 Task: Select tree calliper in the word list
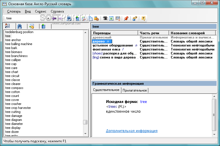point(13,60)
